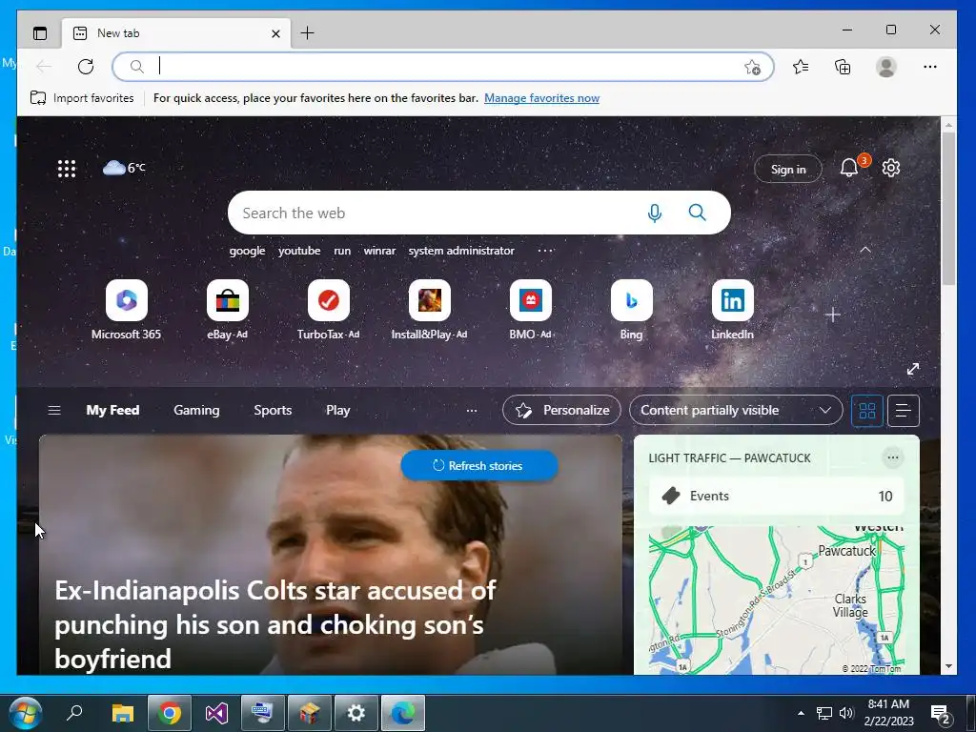Click system administrator recent search link

pyautogui.click(x=461, y=251)
